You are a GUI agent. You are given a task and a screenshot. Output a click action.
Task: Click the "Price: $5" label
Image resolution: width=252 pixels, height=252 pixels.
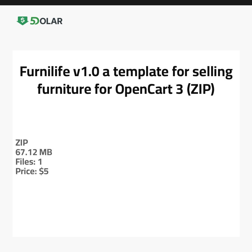[x=32, y=171]
